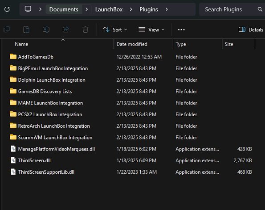Select ThirdScreenSupportLib.dll file name
265x210 pixels.
46,172
